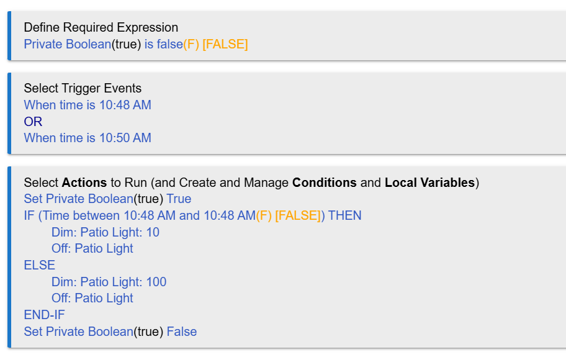The width and height of the screenshot is (566, 357).
Task: Select the 10:50 AM time trigger
Action: (x=88, y=138)
